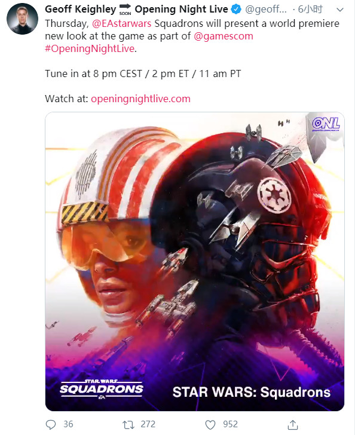Open the tweet options chevron menu

coord(339,10)
